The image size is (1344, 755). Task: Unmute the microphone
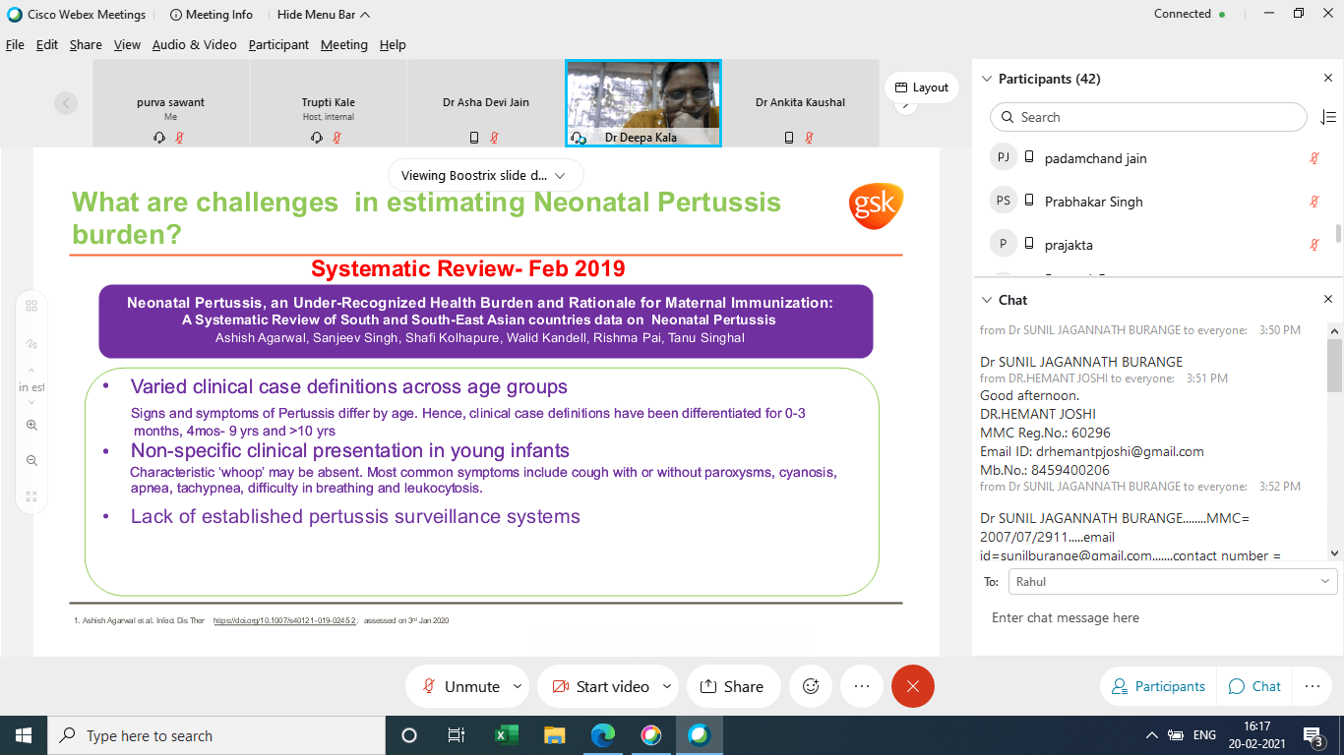[x=460, y=686]
